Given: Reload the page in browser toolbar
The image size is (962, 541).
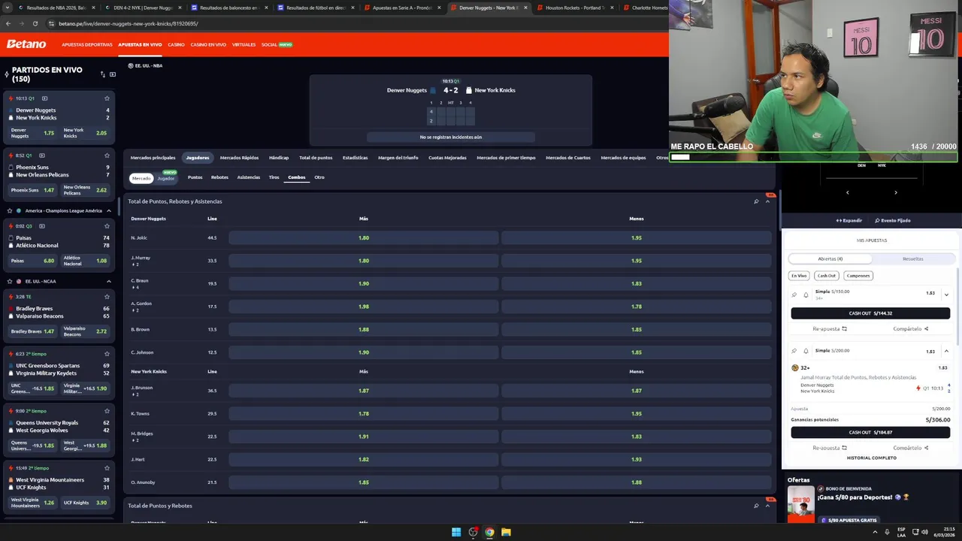Looking at the screenshot, I should coord(35,23).
